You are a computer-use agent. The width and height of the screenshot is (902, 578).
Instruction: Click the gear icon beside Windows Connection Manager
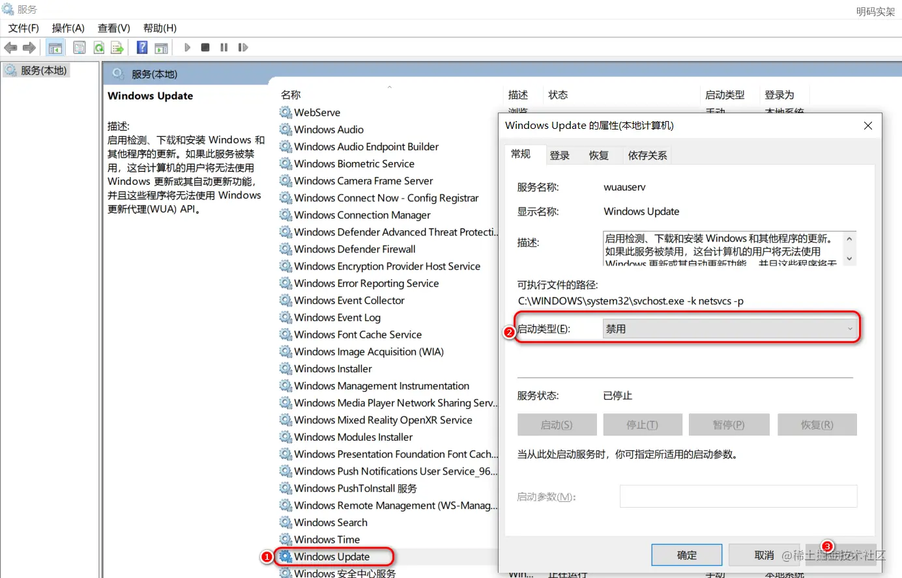tap(285, 214)
